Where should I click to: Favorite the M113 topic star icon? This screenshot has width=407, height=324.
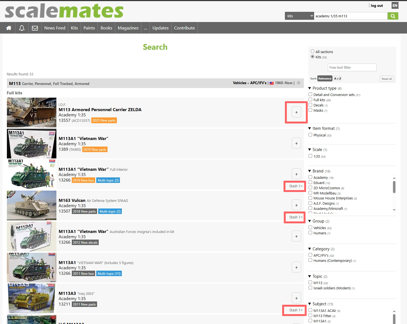click(299, 83)
